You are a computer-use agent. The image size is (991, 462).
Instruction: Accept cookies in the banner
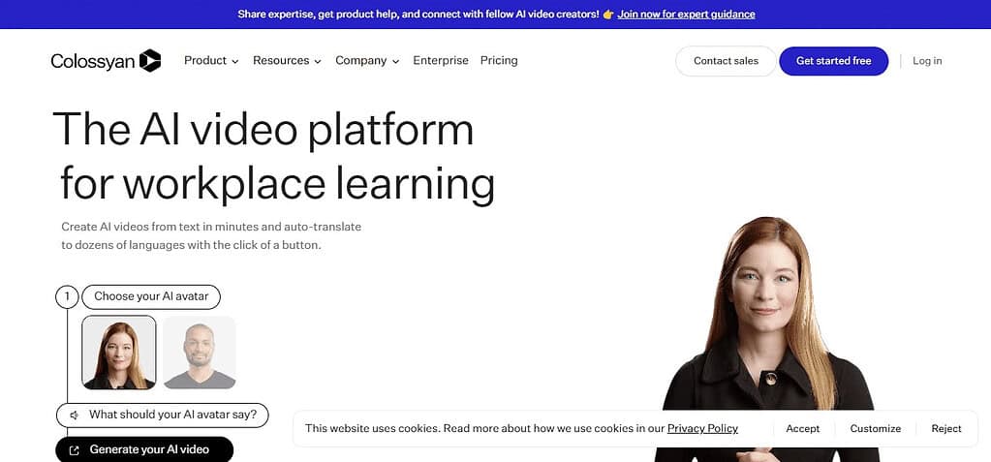(x=803, y=428)
